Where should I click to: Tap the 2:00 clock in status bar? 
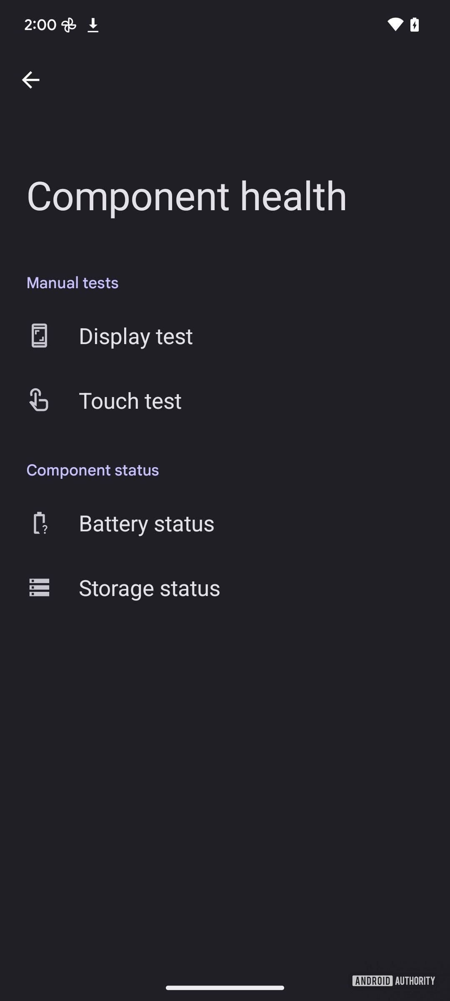tap(40, 25)
